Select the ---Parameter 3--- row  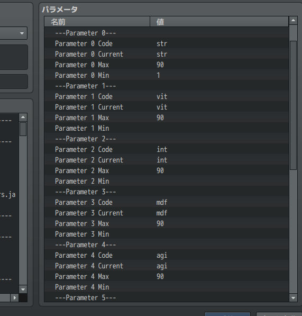[167, 192]
